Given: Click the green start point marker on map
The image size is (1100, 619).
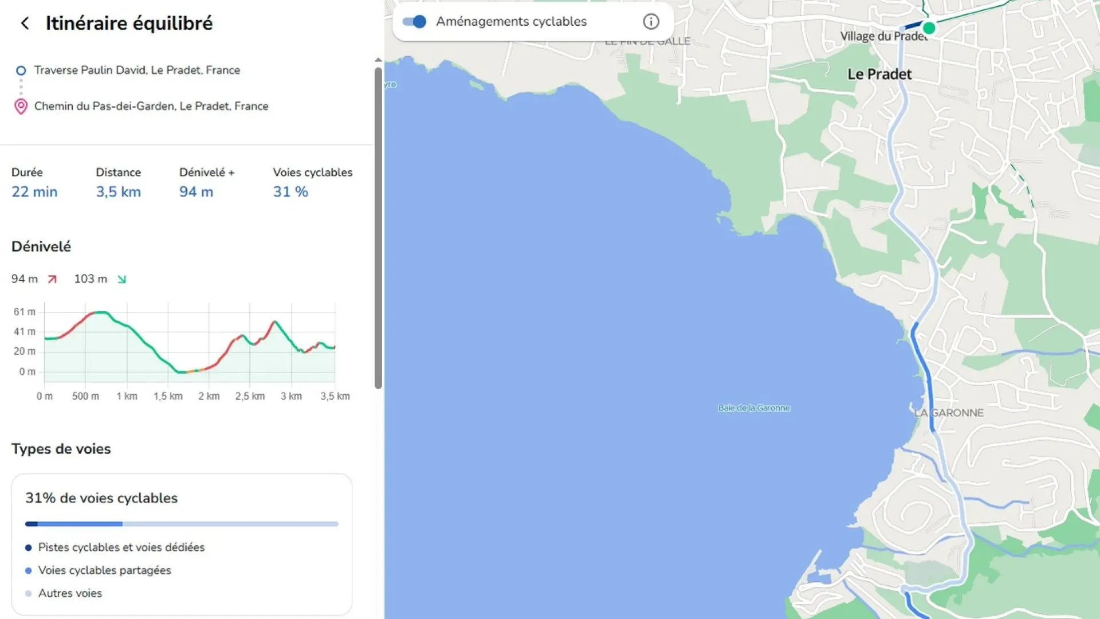Looking at the screenshot, I should pos(929,28).
